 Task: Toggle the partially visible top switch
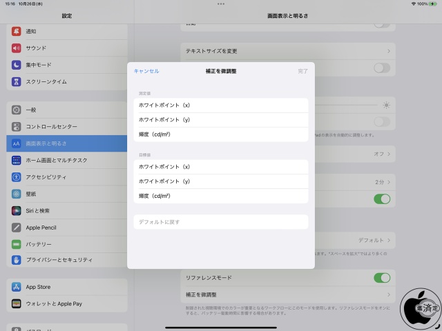pyautogui.click(x=382, y=25)
